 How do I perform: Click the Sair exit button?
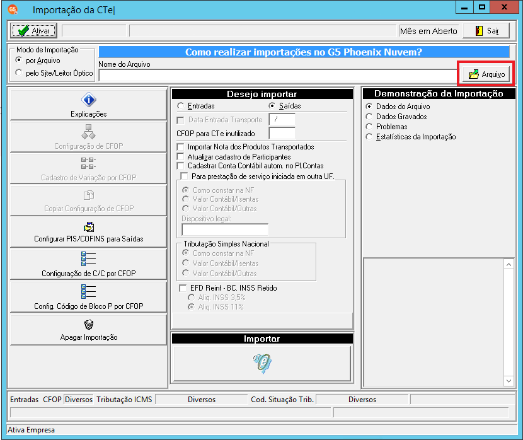(486, 31)
